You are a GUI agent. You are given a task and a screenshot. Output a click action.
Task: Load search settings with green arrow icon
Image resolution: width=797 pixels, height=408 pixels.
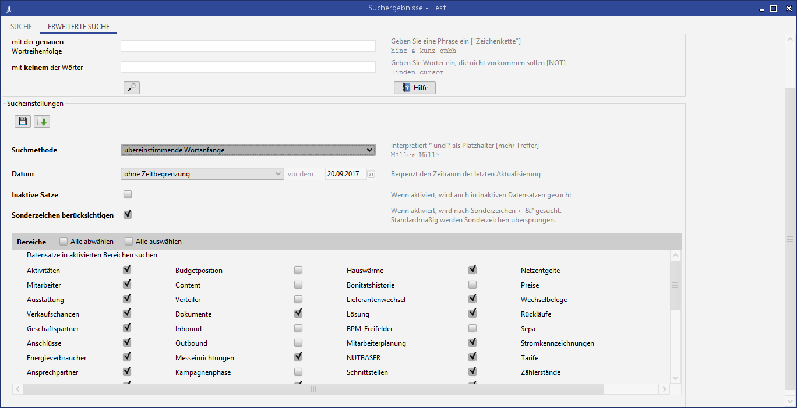point(42,122)
